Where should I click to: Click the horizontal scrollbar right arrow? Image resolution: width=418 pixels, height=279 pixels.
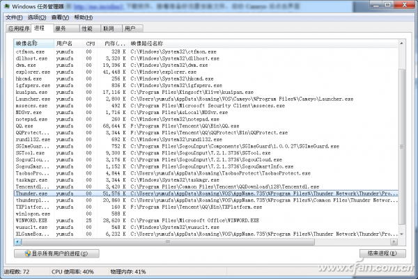(394, 241)
